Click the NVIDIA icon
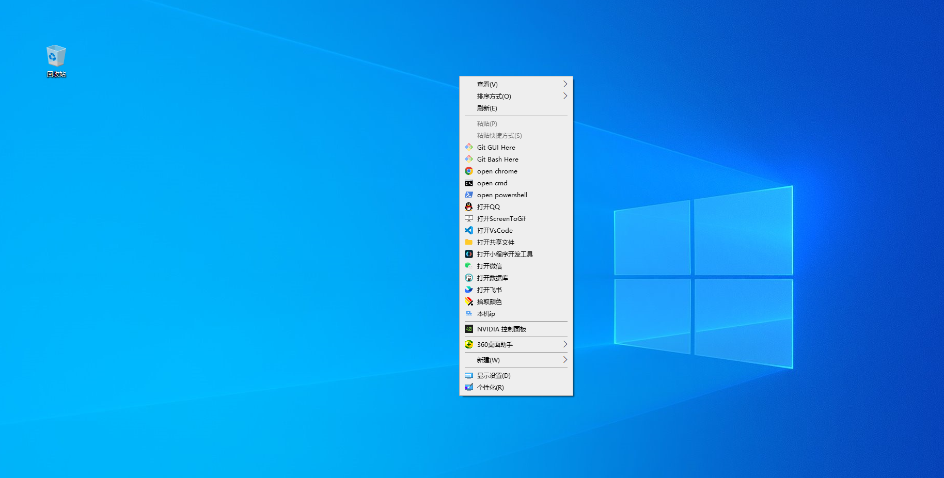This screenshot has width=944, height=478. [469, 329]
